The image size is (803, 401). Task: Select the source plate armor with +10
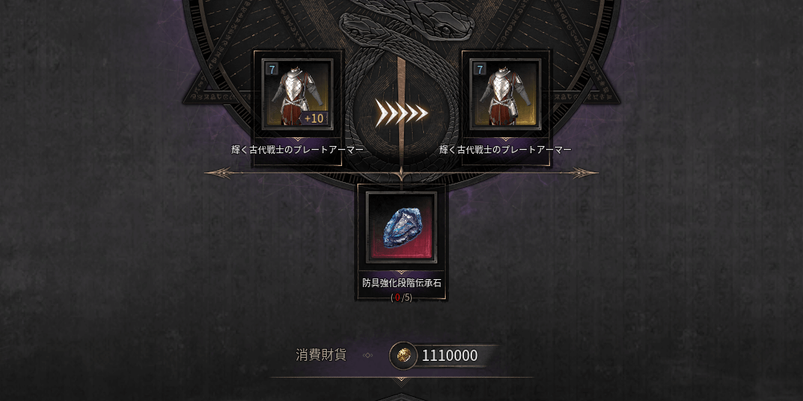tap(298, 94)
